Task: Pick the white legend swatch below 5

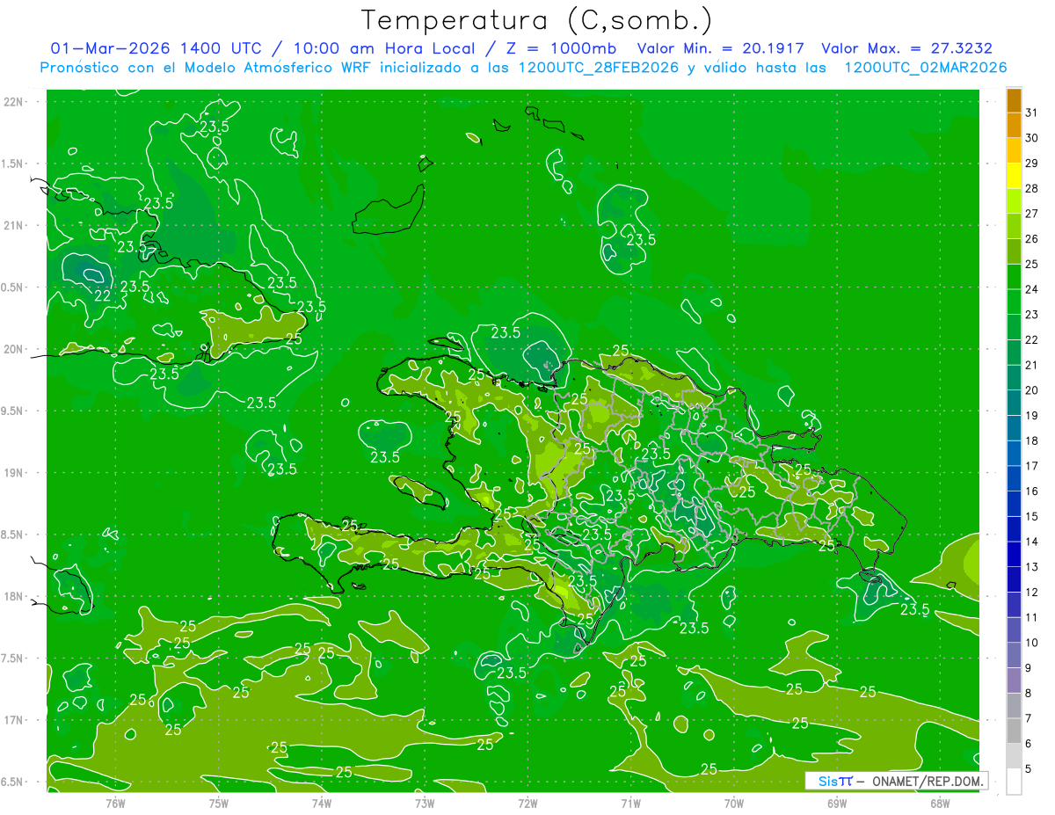Action: (x=1014, y=782)
